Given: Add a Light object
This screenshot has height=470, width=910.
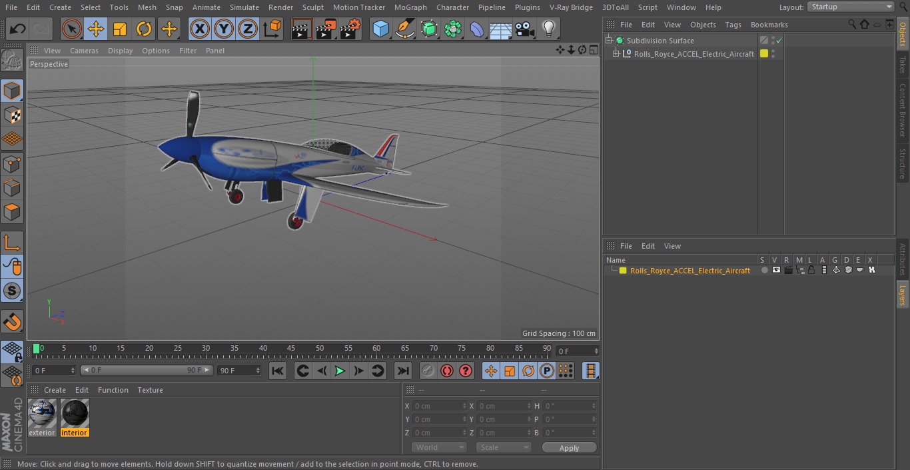Looking at the screenshot, I should pos(548,29).
